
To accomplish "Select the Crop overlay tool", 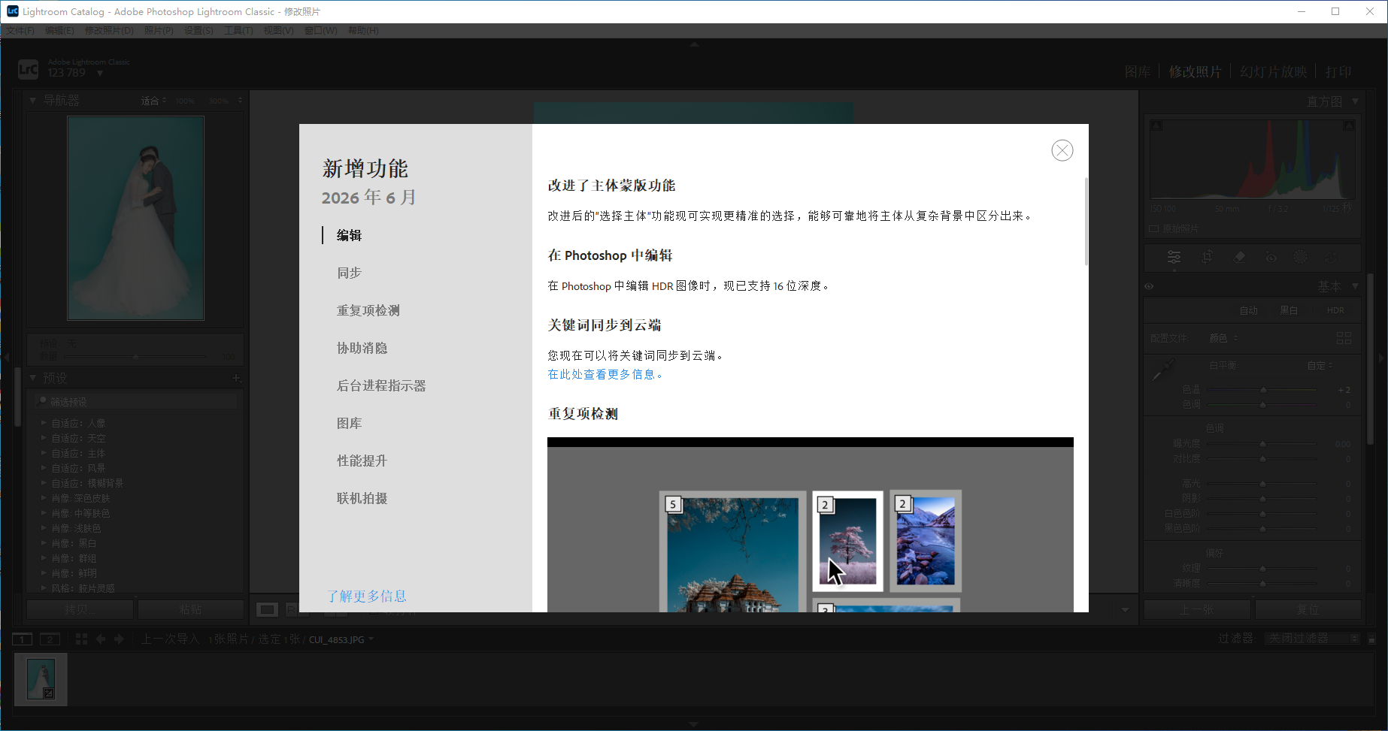I will coord(1207,257).
